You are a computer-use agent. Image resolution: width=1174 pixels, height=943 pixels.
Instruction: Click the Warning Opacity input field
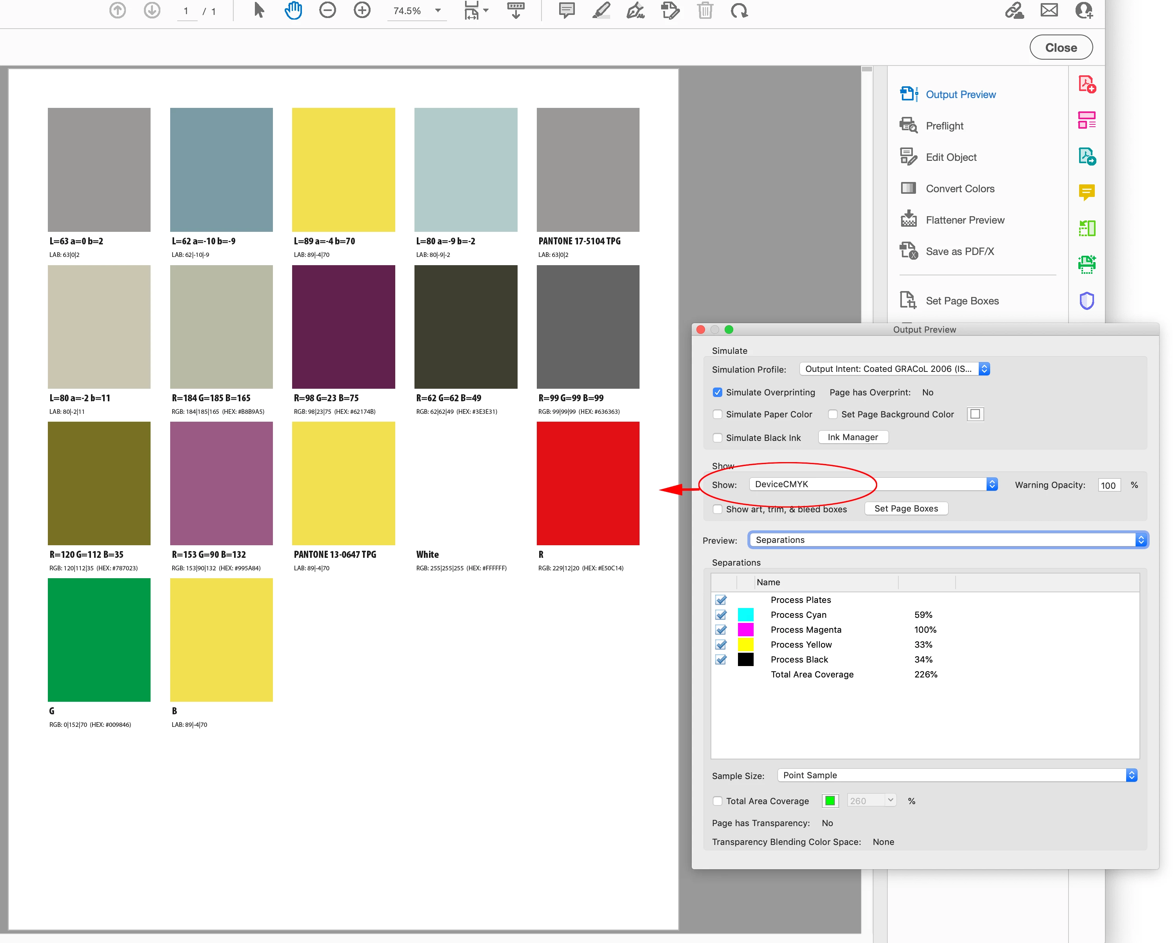click(x=1108, y=485)
